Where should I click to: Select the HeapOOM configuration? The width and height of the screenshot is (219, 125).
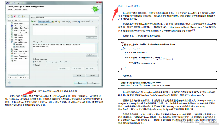coord(18,44)
